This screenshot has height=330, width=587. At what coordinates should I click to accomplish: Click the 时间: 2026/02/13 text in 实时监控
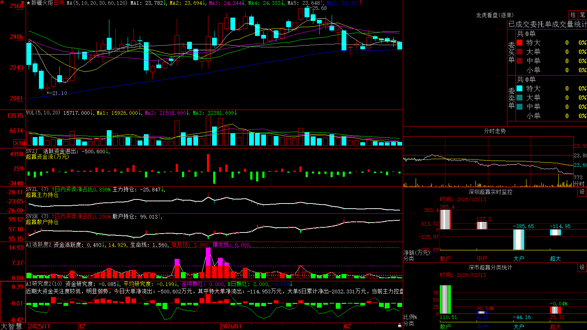pos(463,199)
